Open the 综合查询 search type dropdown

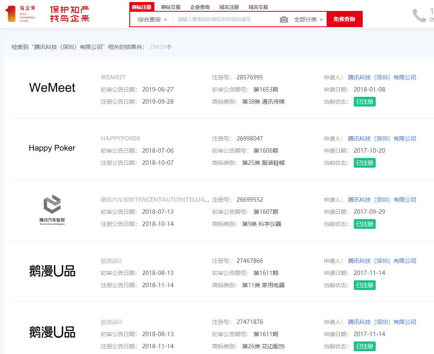click(152, 19)
